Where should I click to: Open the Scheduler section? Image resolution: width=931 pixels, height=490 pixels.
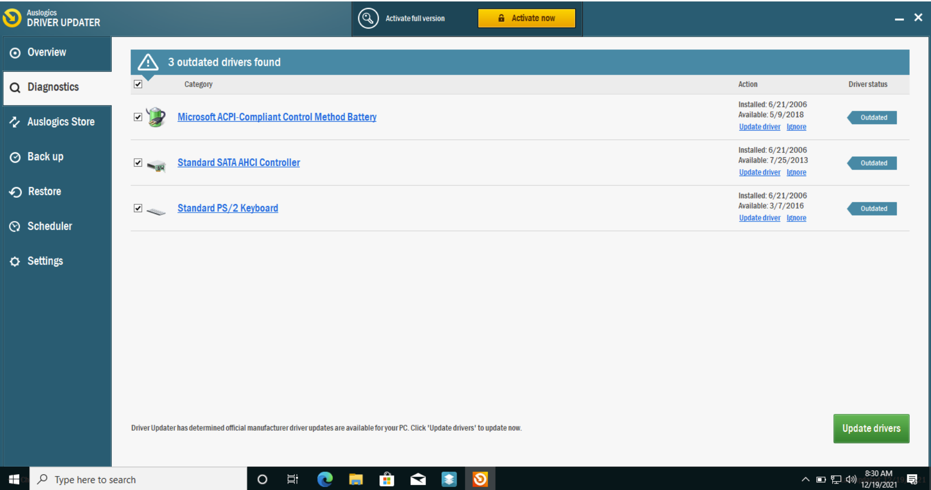coord(57,226)
